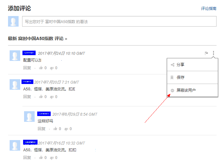The image size is (222, 167).
Task: Open the three-dot menu on July 24 comment
Action: pos(213,53)
